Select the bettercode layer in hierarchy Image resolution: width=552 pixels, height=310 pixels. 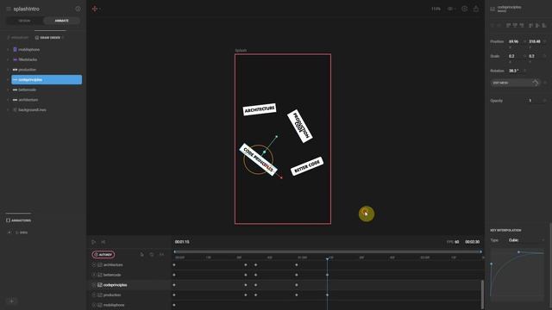(27, 90)
